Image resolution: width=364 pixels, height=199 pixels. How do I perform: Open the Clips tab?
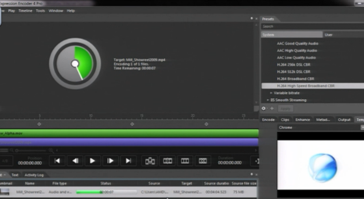(285, 120)
